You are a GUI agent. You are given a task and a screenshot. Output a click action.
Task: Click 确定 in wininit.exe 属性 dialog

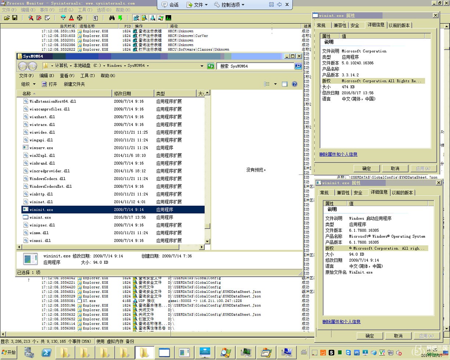pyautogui.click(x=370, y=336)
